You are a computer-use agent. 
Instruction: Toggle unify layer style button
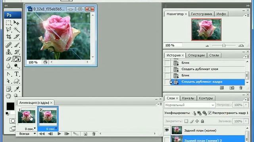(x=205, y=113)
